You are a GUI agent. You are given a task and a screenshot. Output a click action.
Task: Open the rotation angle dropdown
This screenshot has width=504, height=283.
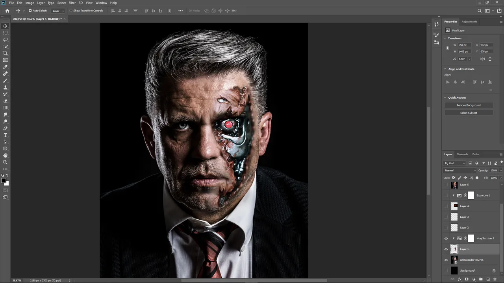[x=469, y=59]
